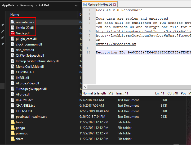Click the second pinned item pin icon in sidebar
Viewport: 191px width, 145px height.
tap(3, 31)
